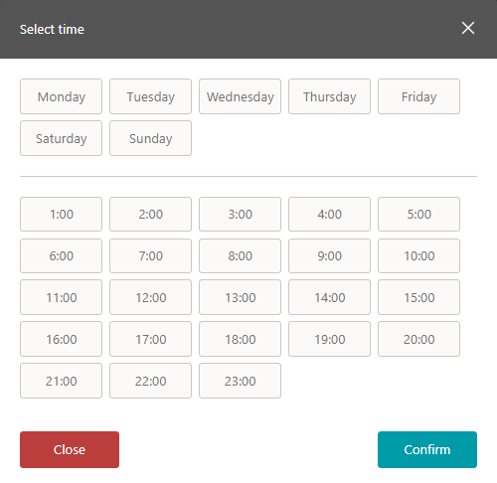Select the 1:00 time slot
This screenshot has width=497, height=483.
tap(61, 215)
